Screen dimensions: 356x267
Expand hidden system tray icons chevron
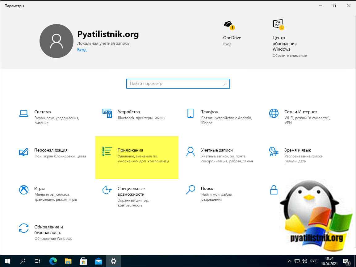290,261
